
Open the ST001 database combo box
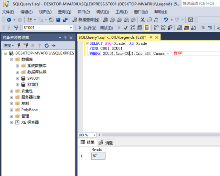[x=48, y=28]
